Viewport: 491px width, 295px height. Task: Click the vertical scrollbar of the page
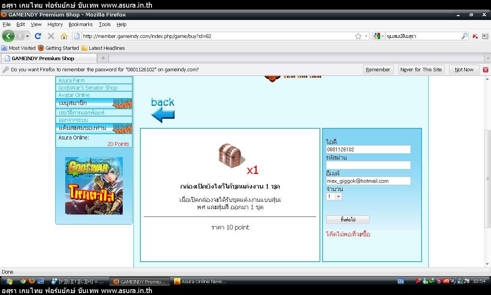tap(488, 178)
